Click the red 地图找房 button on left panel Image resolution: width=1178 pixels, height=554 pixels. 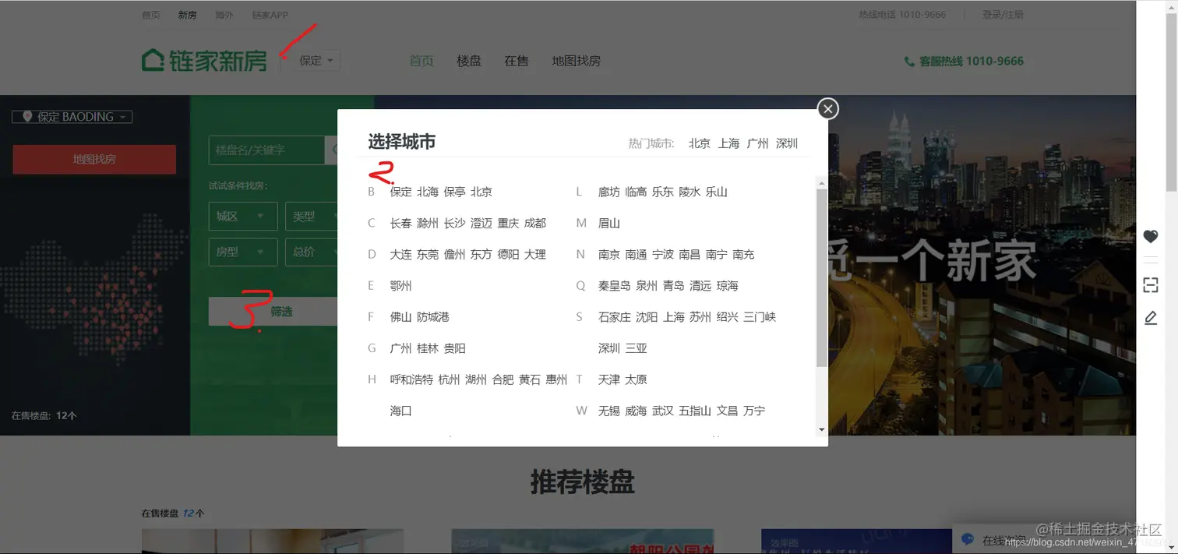click(x=94, y=159)
